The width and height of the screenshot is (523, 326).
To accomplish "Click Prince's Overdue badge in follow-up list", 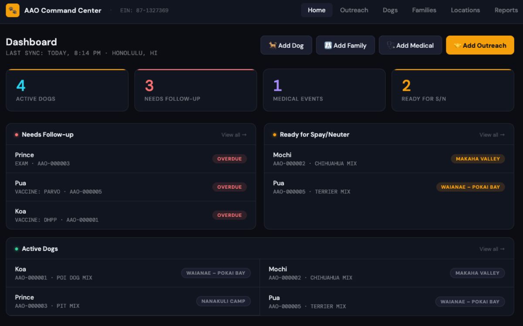I will tap(229, 159).
